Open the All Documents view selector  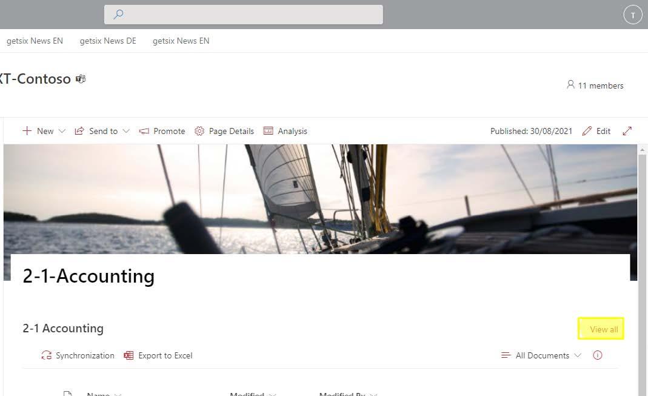[x=541, y=355]
